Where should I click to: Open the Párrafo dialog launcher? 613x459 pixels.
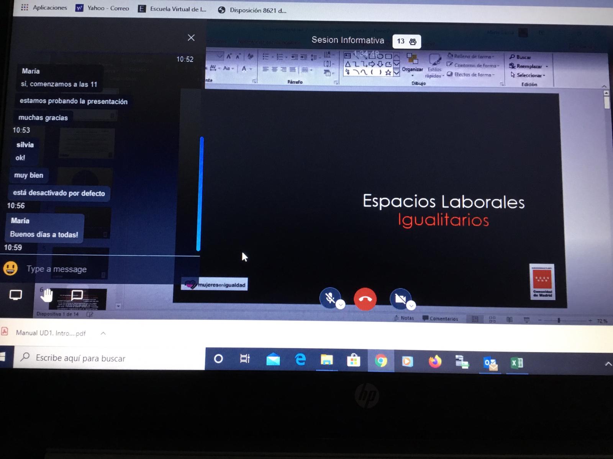(x=336, y=82)
